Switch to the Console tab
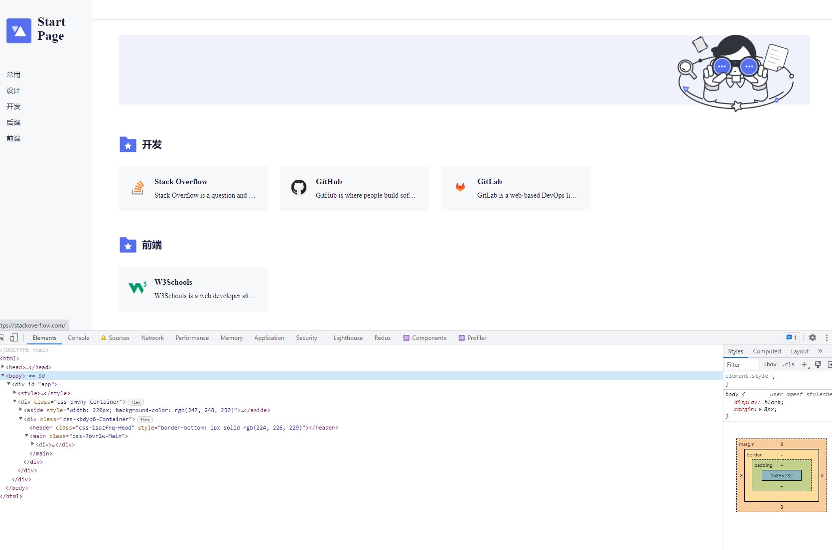The height and width of the screenshot is (550, 832). (x=78, y=338)
